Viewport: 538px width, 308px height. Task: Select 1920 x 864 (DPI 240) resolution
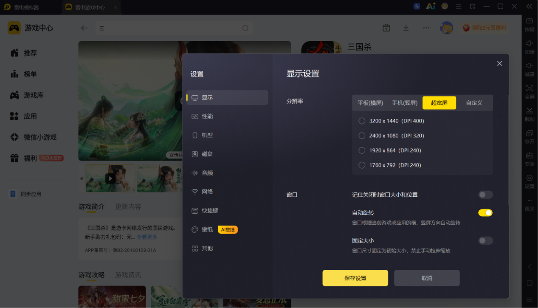pyautogui.click(x=390, y=150)
